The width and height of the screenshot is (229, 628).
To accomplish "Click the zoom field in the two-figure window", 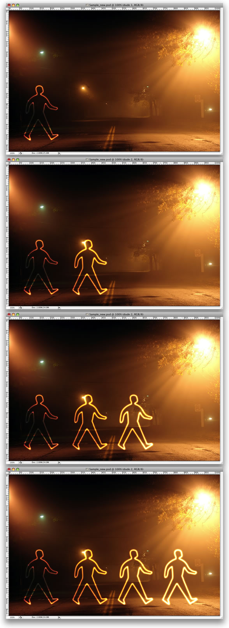I will (x=12, y=308).
